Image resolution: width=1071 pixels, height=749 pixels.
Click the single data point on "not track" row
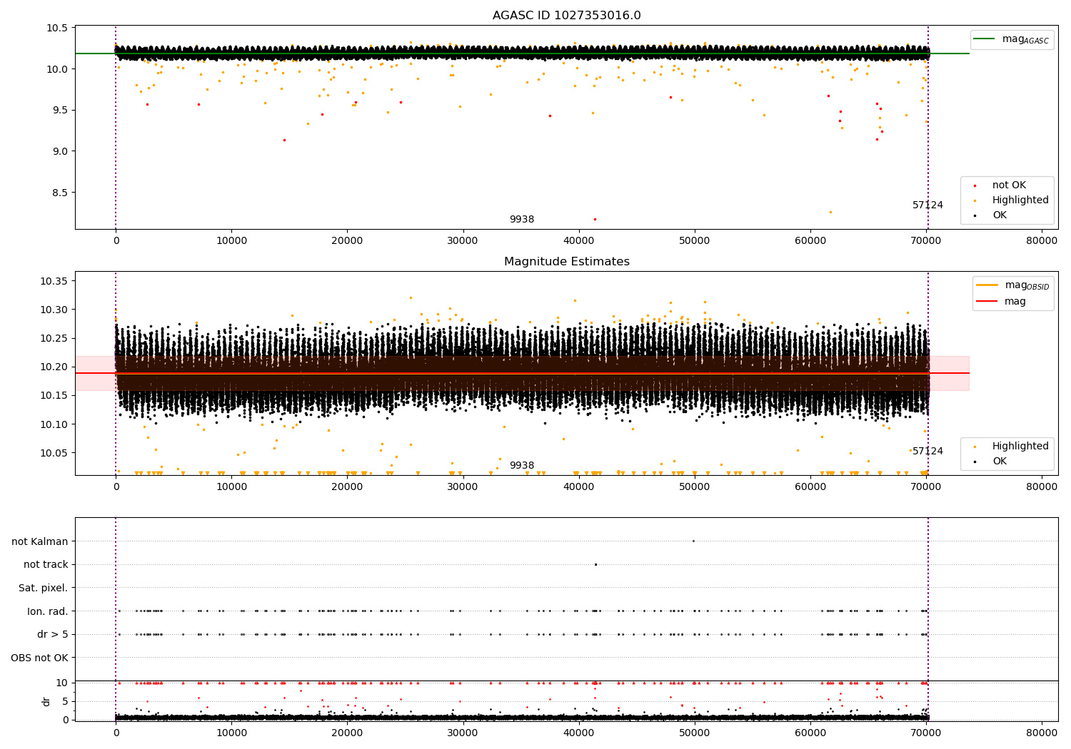coord(595,564)
